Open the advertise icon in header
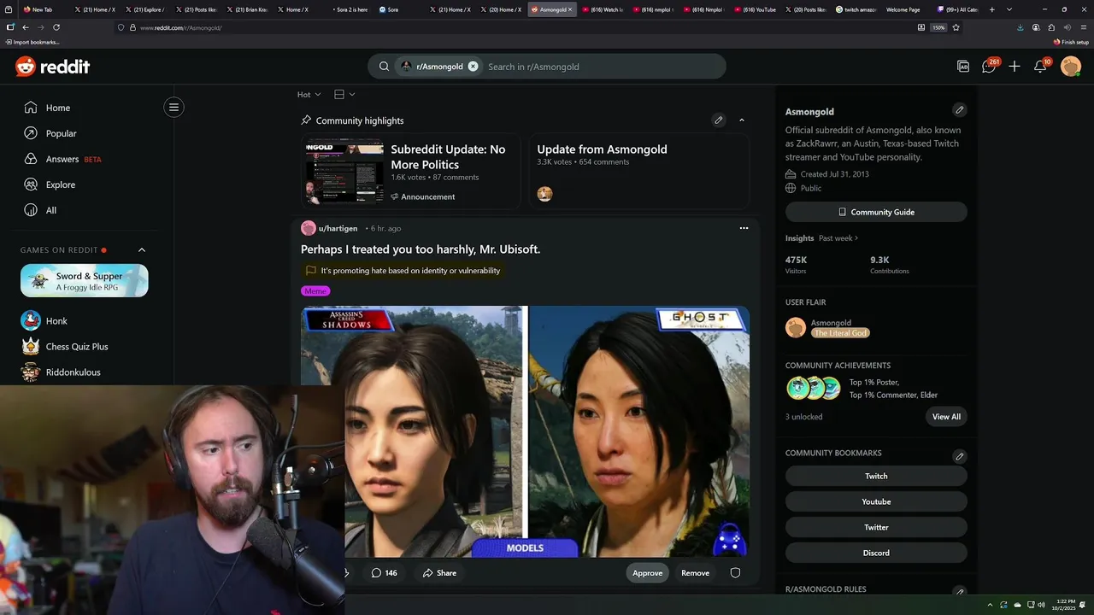 (x=963, y=67)
